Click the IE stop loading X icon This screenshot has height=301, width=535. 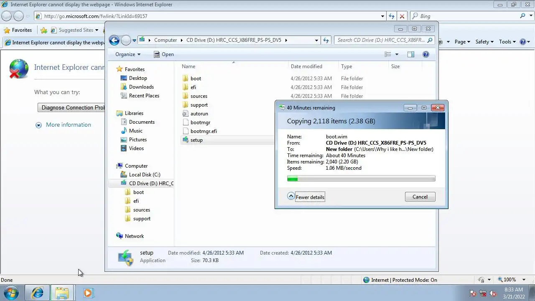(402, 16)
